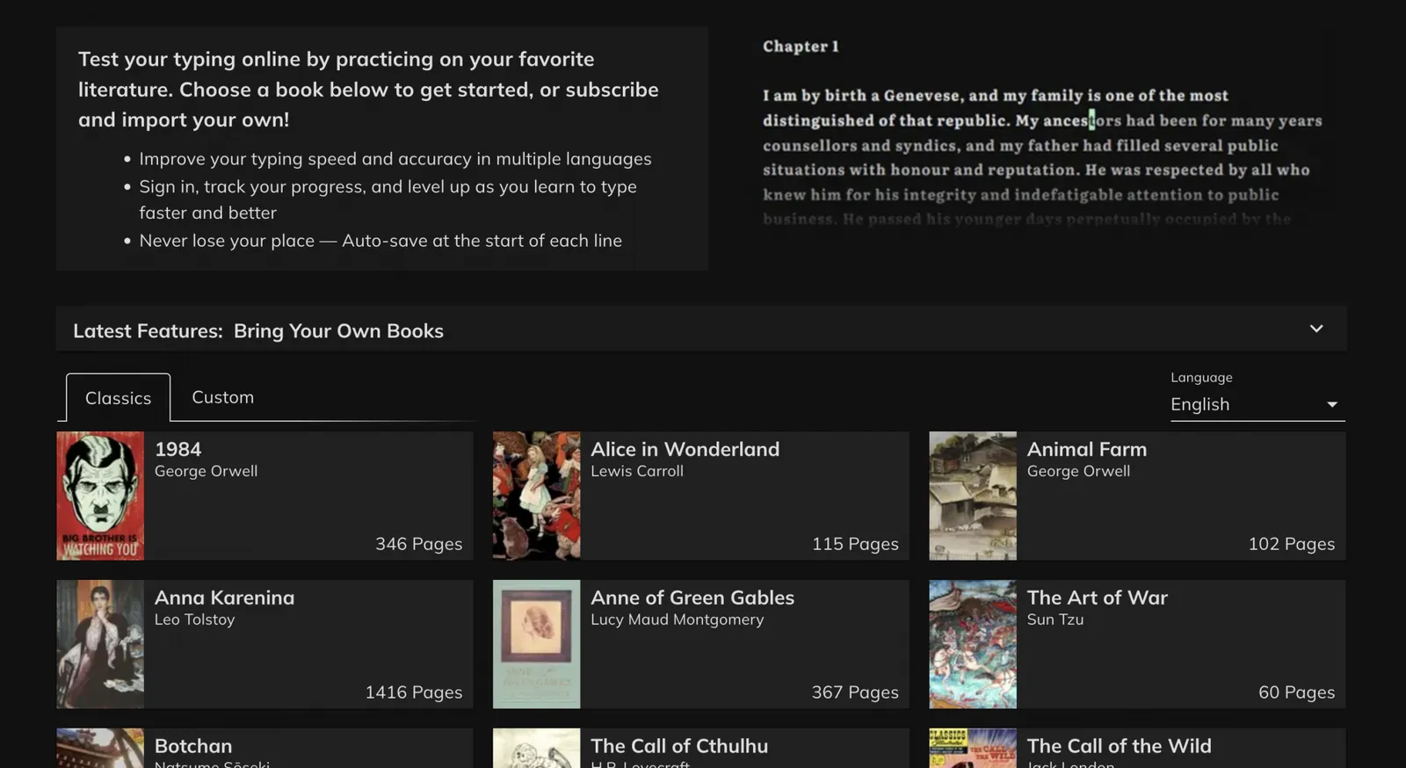Click the Leo Tolstoy author name
Image resolution: width=1406 pixels, height=768 pixels.
[194, 619]
